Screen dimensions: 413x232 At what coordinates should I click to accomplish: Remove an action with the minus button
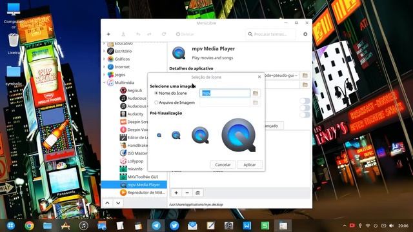pos(187,193)
